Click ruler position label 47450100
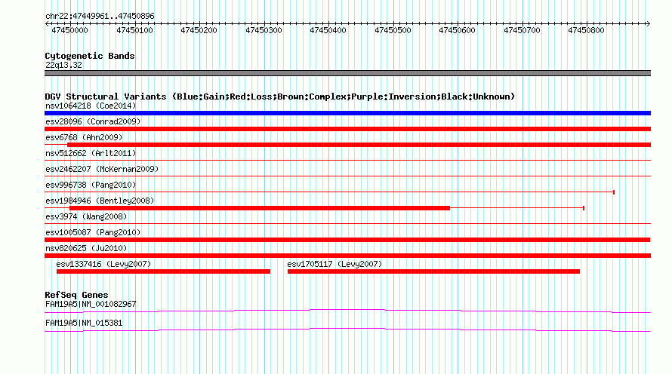 click(134, 30)
